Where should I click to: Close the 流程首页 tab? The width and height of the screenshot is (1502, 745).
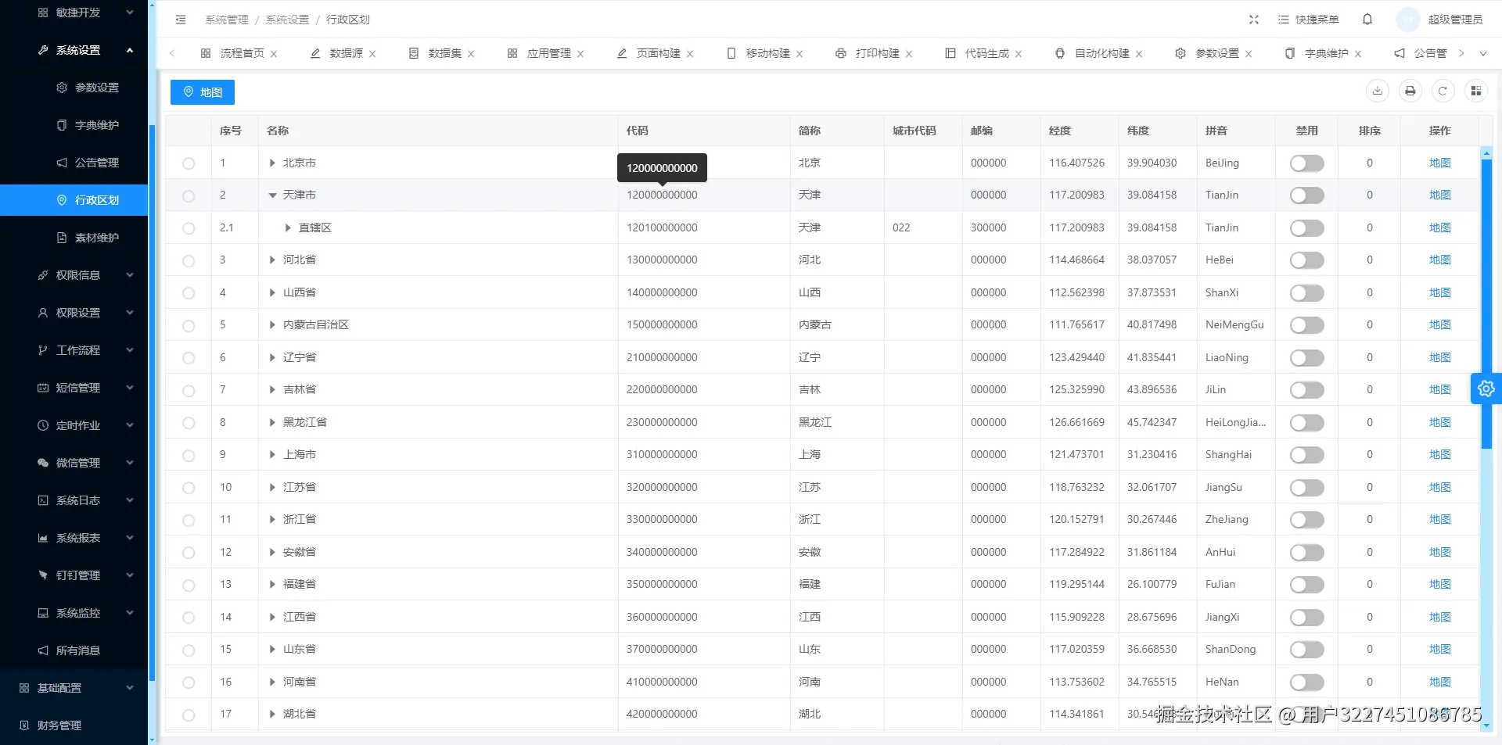pyautogui.click(x=274, y=54)
